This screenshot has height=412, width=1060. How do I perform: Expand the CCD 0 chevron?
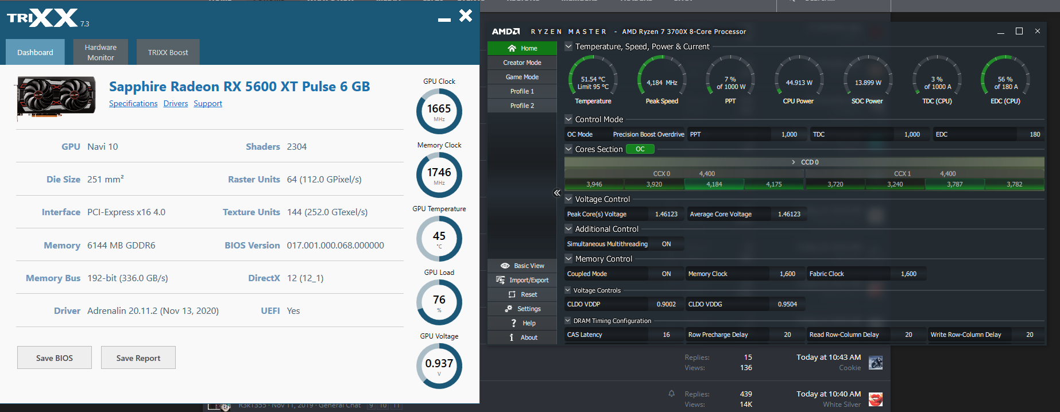pyautogui.click(x=794, y=162)
